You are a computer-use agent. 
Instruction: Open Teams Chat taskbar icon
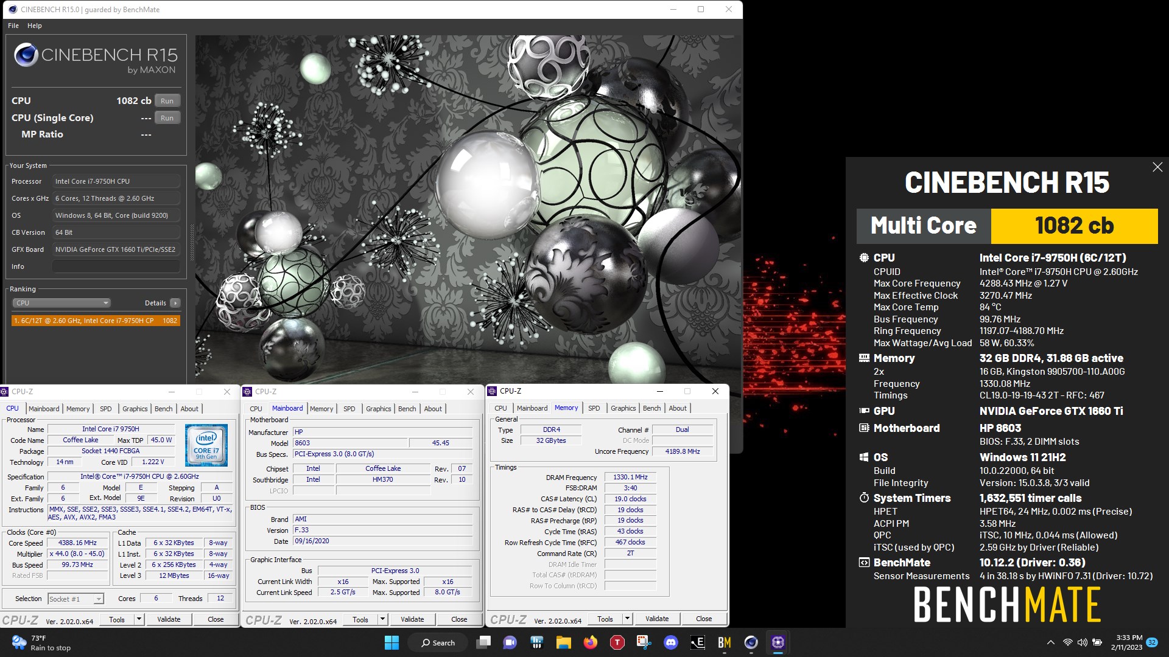click(x=510, y=643)
